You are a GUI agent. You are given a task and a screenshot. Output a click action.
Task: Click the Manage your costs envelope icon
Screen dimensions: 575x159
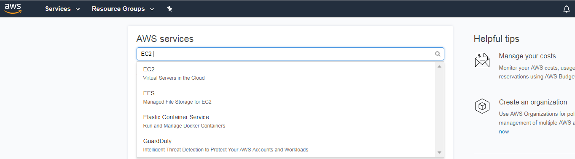click(x=482, y=60)
